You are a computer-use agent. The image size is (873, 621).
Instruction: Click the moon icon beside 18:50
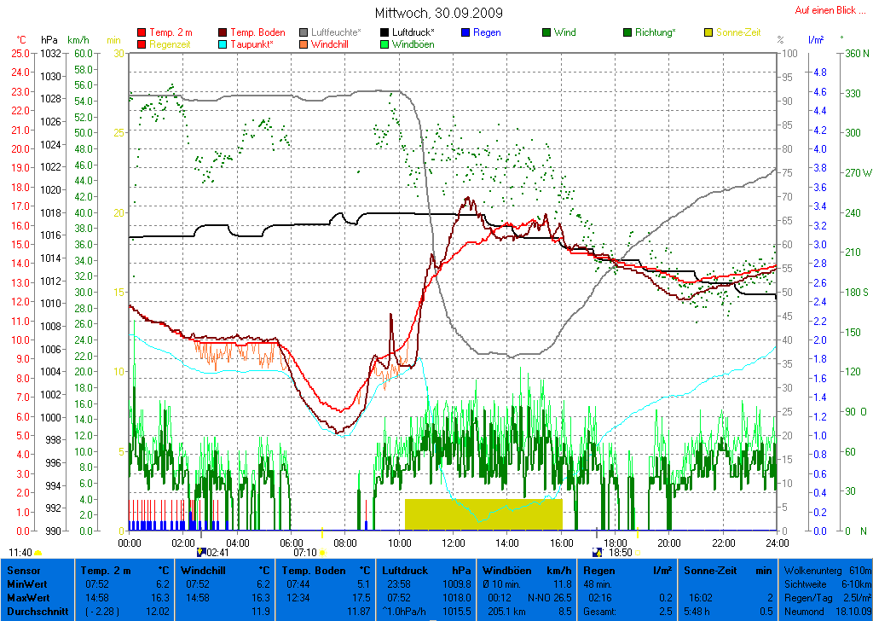point(598,553)
